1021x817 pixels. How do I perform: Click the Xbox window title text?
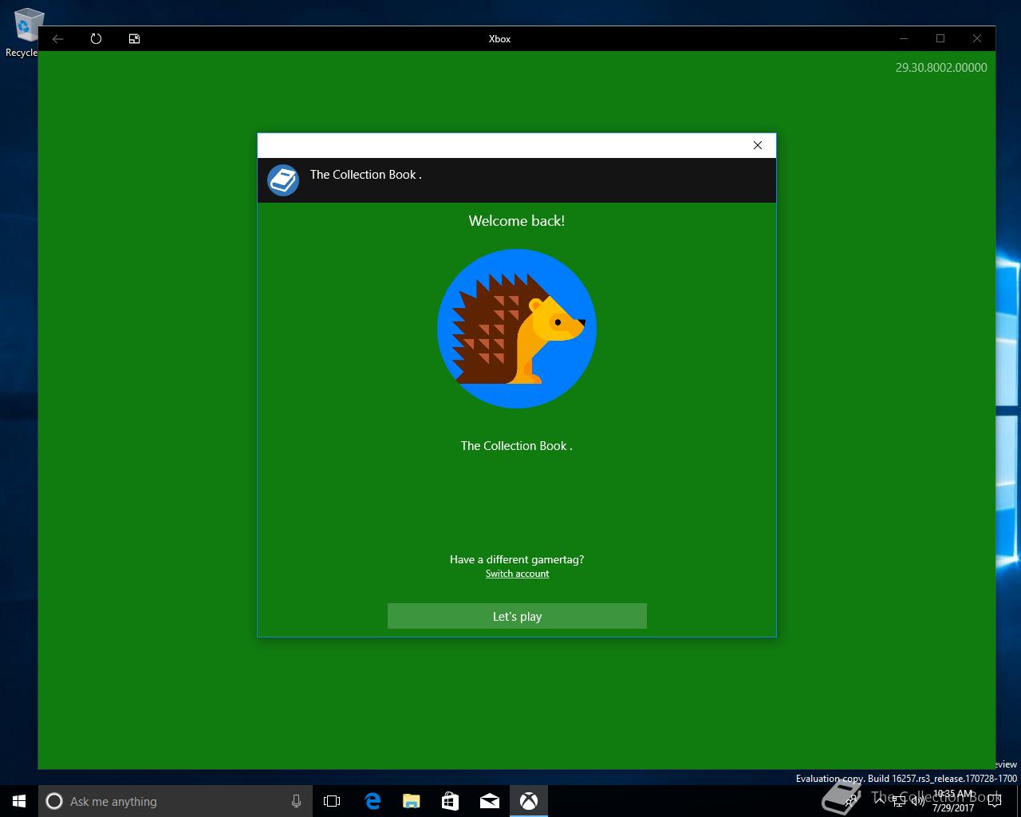tap(499, 38)
